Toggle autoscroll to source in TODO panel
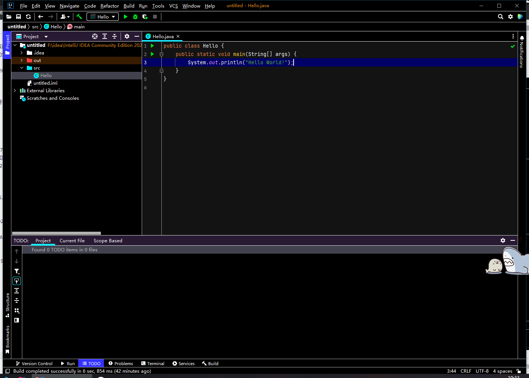The height and width of the screenshot is (378, 529). pyautogui.click(x=17, y=281)
